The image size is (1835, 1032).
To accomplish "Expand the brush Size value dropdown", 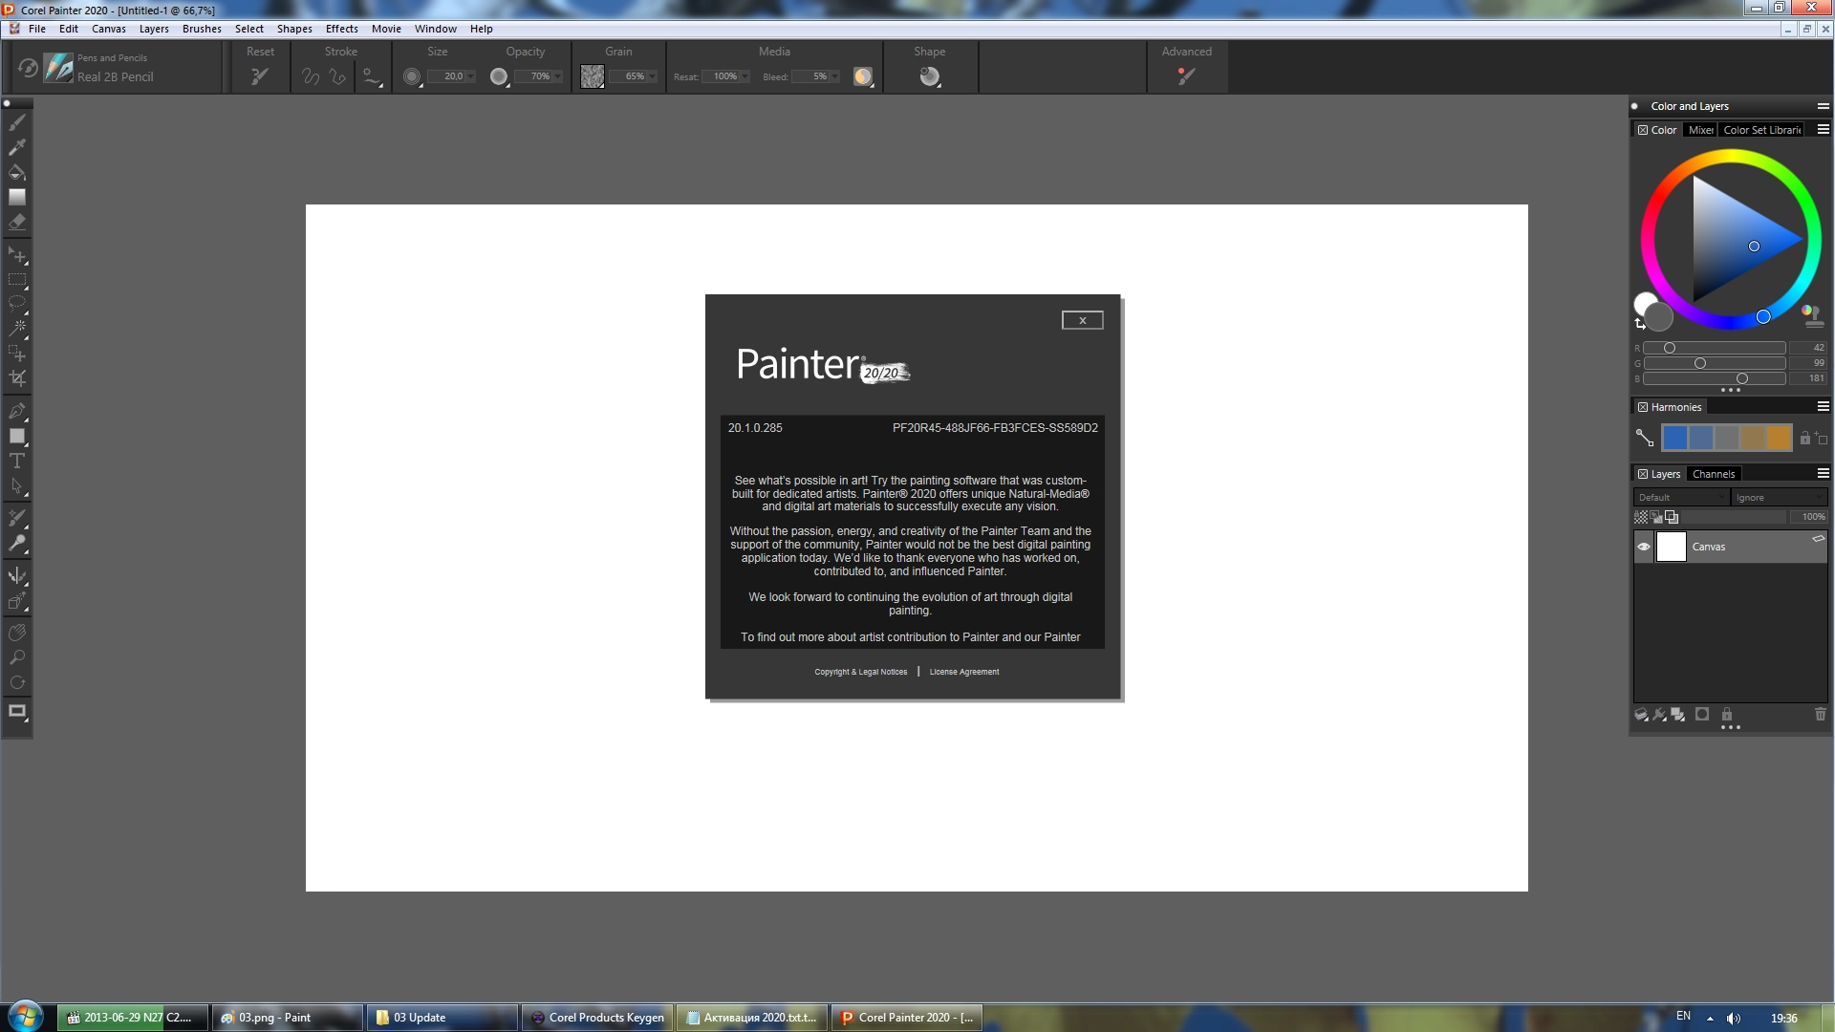I will coord(470,76).
